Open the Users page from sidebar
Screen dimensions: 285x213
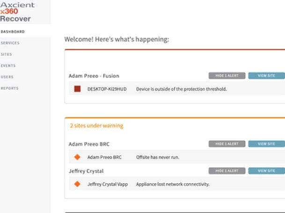point(7,77)
